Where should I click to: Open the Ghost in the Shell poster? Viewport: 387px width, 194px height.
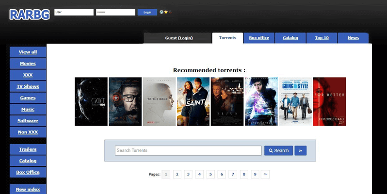[261, 101]
